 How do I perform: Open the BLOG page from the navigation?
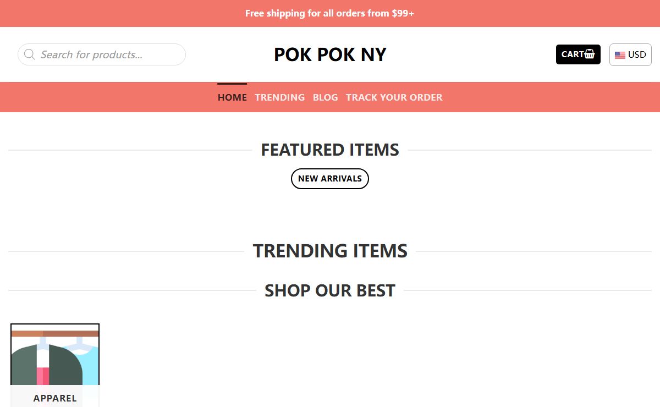coord(326,97)
